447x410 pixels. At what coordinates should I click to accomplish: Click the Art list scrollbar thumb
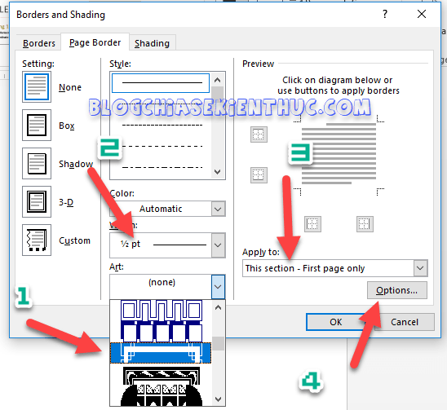219,344
